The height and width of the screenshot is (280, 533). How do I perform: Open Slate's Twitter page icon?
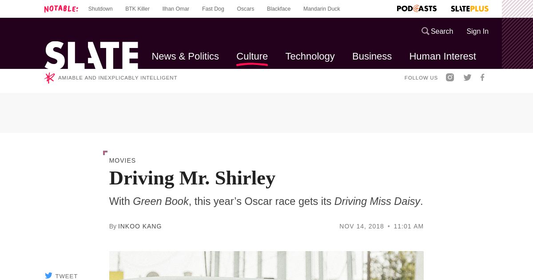coord(467,77)
